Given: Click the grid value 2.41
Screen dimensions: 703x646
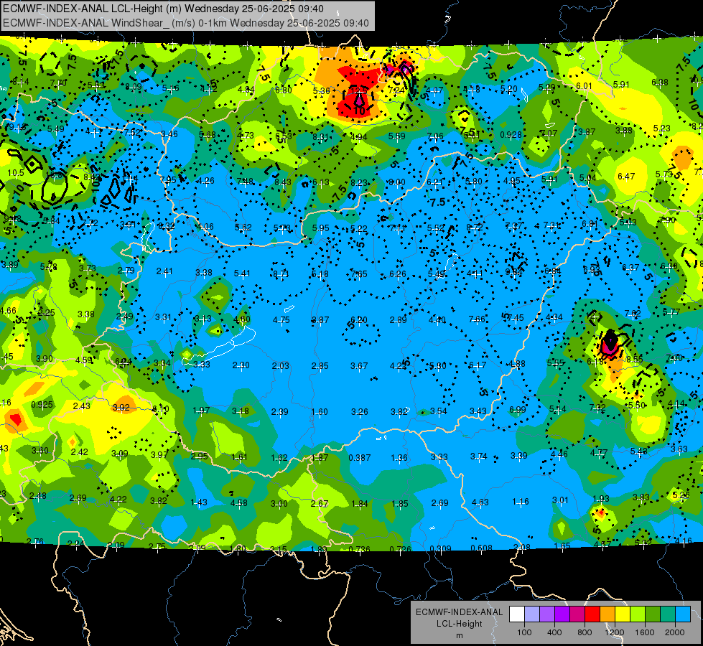Looking at the screenshot, I should tap(164, 271).
